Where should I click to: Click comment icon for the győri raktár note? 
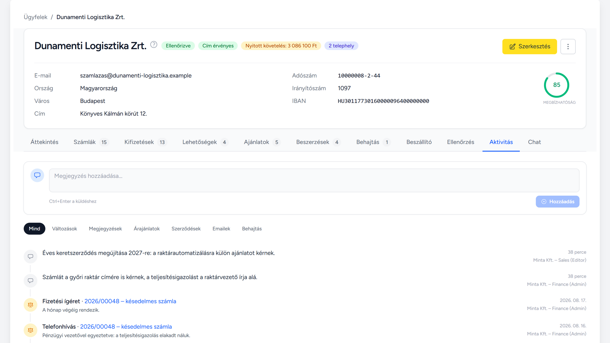(30, 281)
